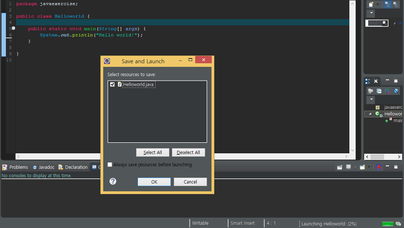Click editor vertical scrollbar down arrow
This screenshot has height=228, width=404.
pyautogui.click(x=353, y=150)
